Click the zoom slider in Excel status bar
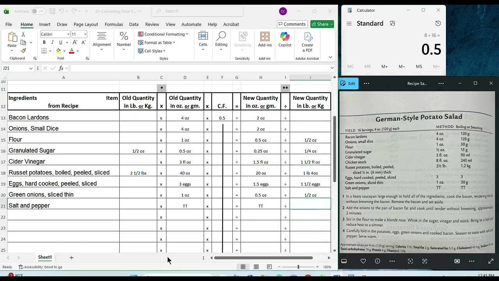This screenshot has width=499, height=281. pyautogui.click(x=298, y=267)
